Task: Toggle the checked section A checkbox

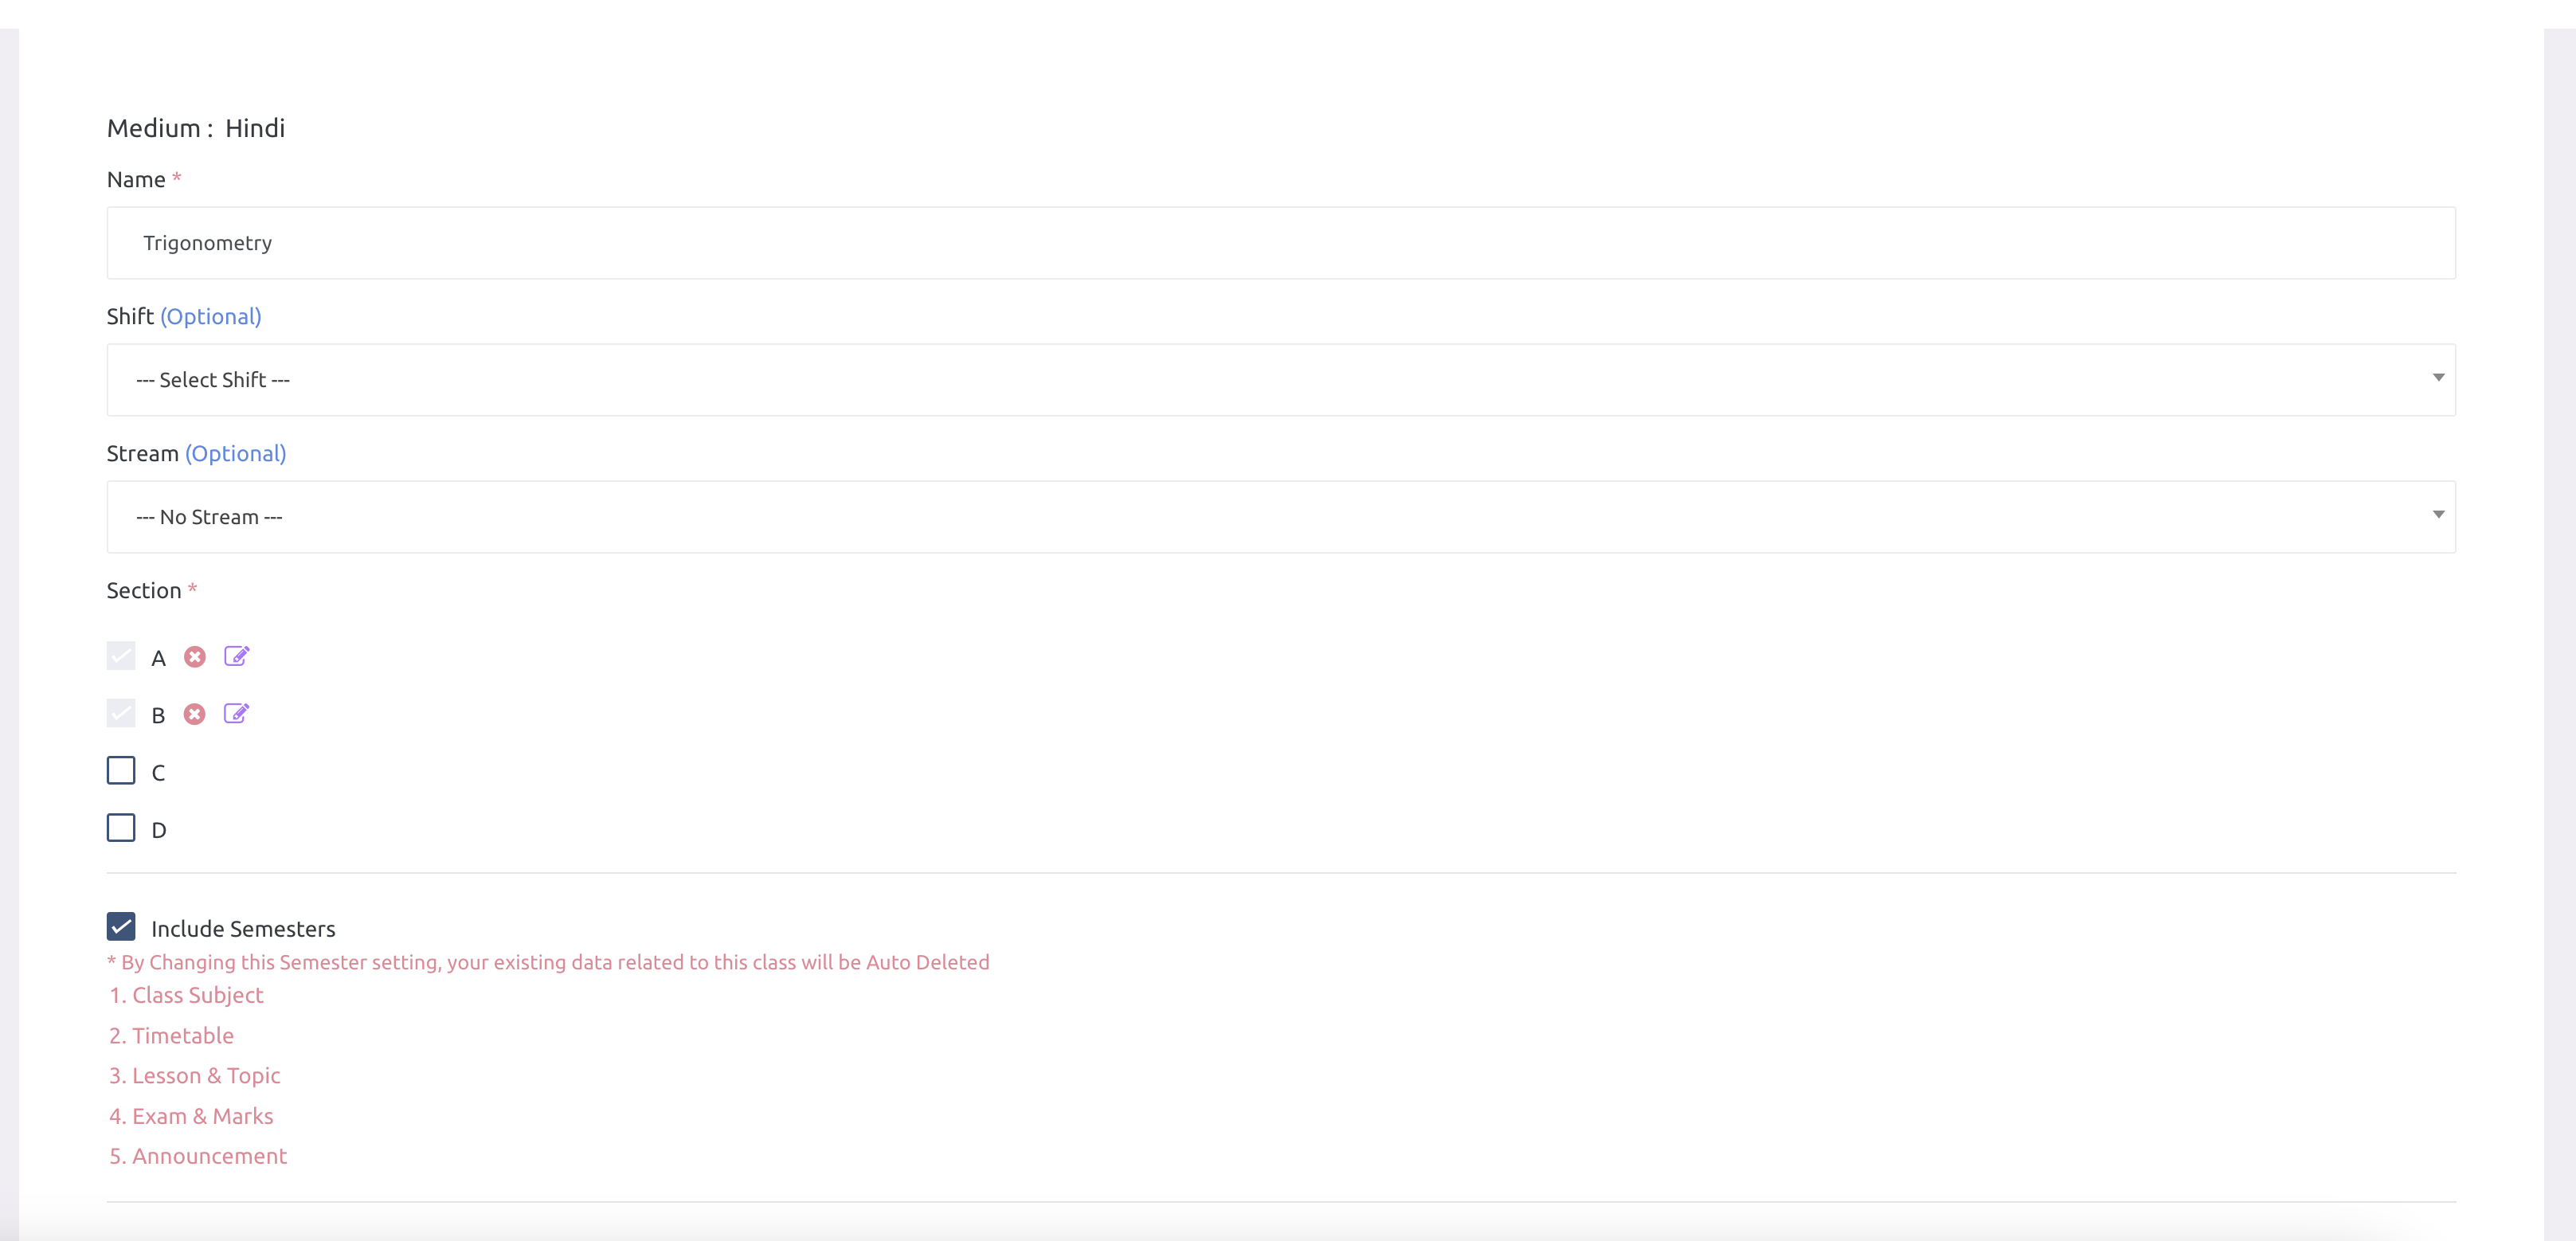Action: pos(121,656)
